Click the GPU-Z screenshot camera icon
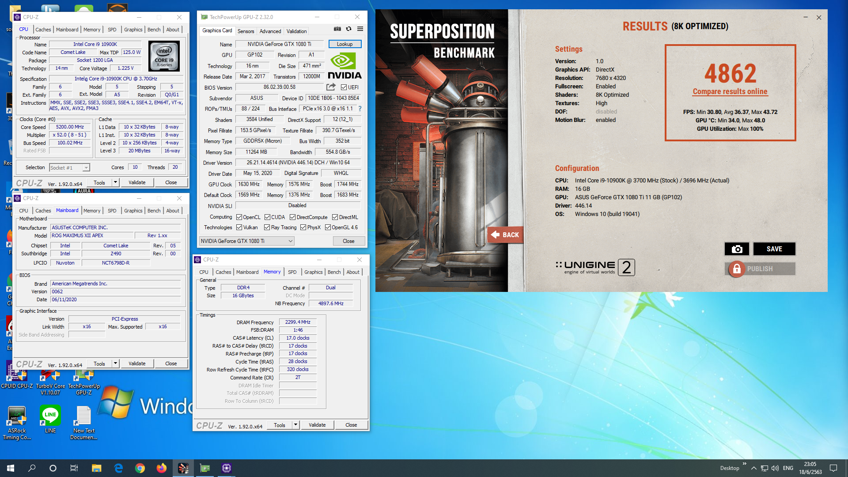Viewport: 848px width, 477px height. point(337,29)
